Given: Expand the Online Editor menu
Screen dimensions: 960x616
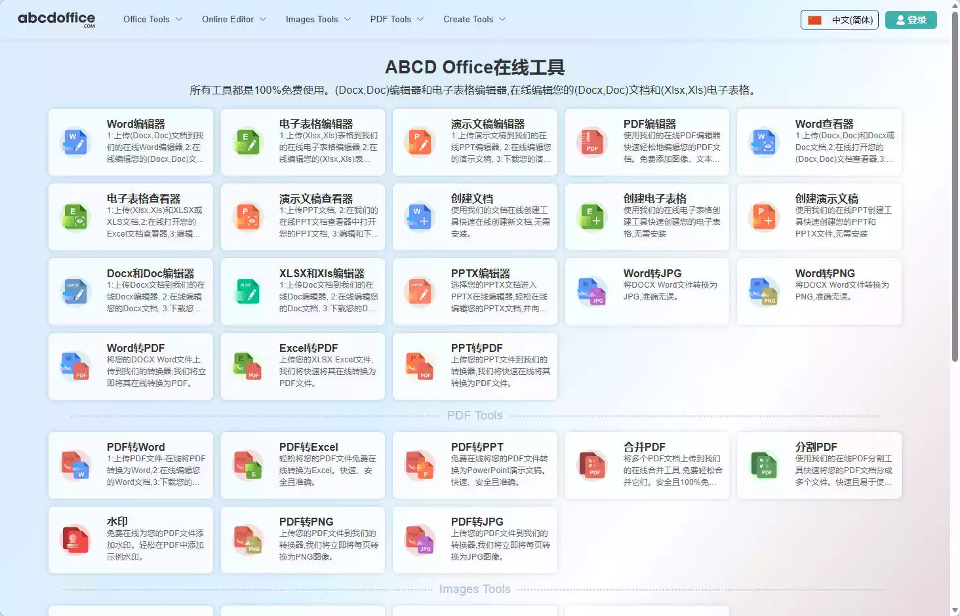Looking at the screenshot, I should 234,19.
